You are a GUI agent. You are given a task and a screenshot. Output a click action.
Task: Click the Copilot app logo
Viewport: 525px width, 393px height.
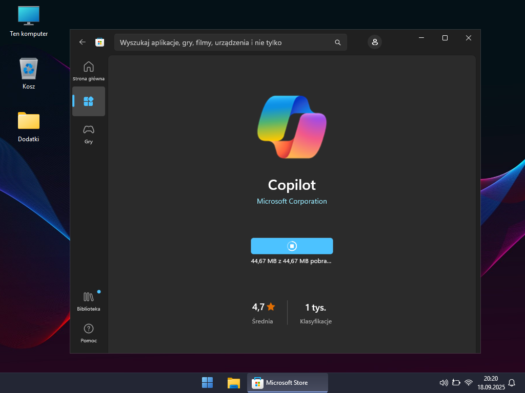click(292, 126)
